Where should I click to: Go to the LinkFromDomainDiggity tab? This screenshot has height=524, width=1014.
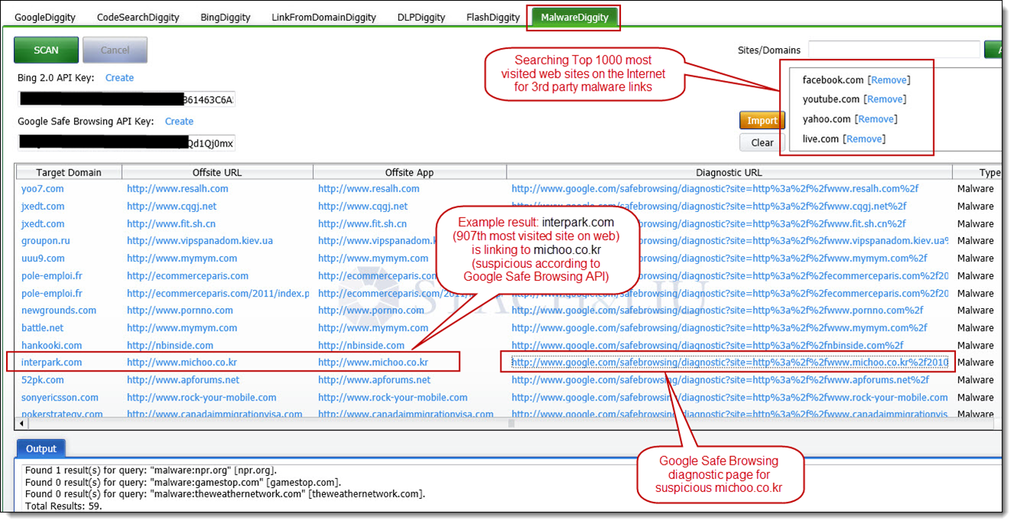pyautogui.click(x=324, y=17)
